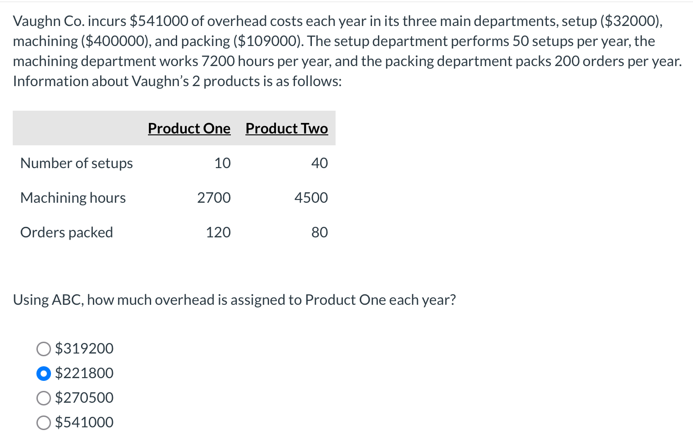The height and width of the screenshot is (441, 693).
Task: Click the shaded table header row
Action: click(174, 128)
